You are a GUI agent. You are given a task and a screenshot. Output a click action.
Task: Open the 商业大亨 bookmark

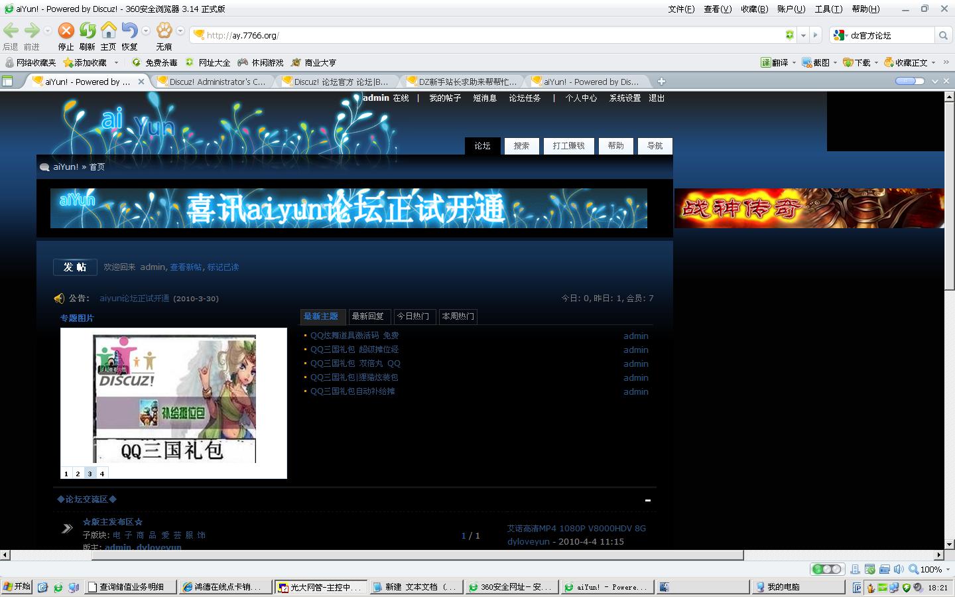314,62
